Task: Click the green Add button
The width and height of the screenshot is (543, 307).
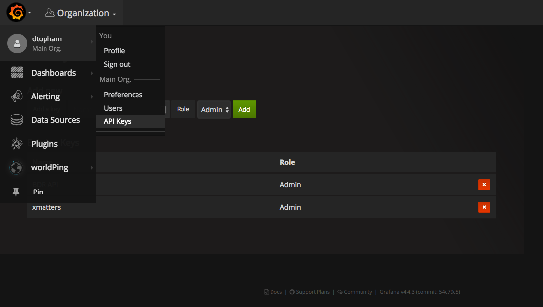Action: point(244,109)
